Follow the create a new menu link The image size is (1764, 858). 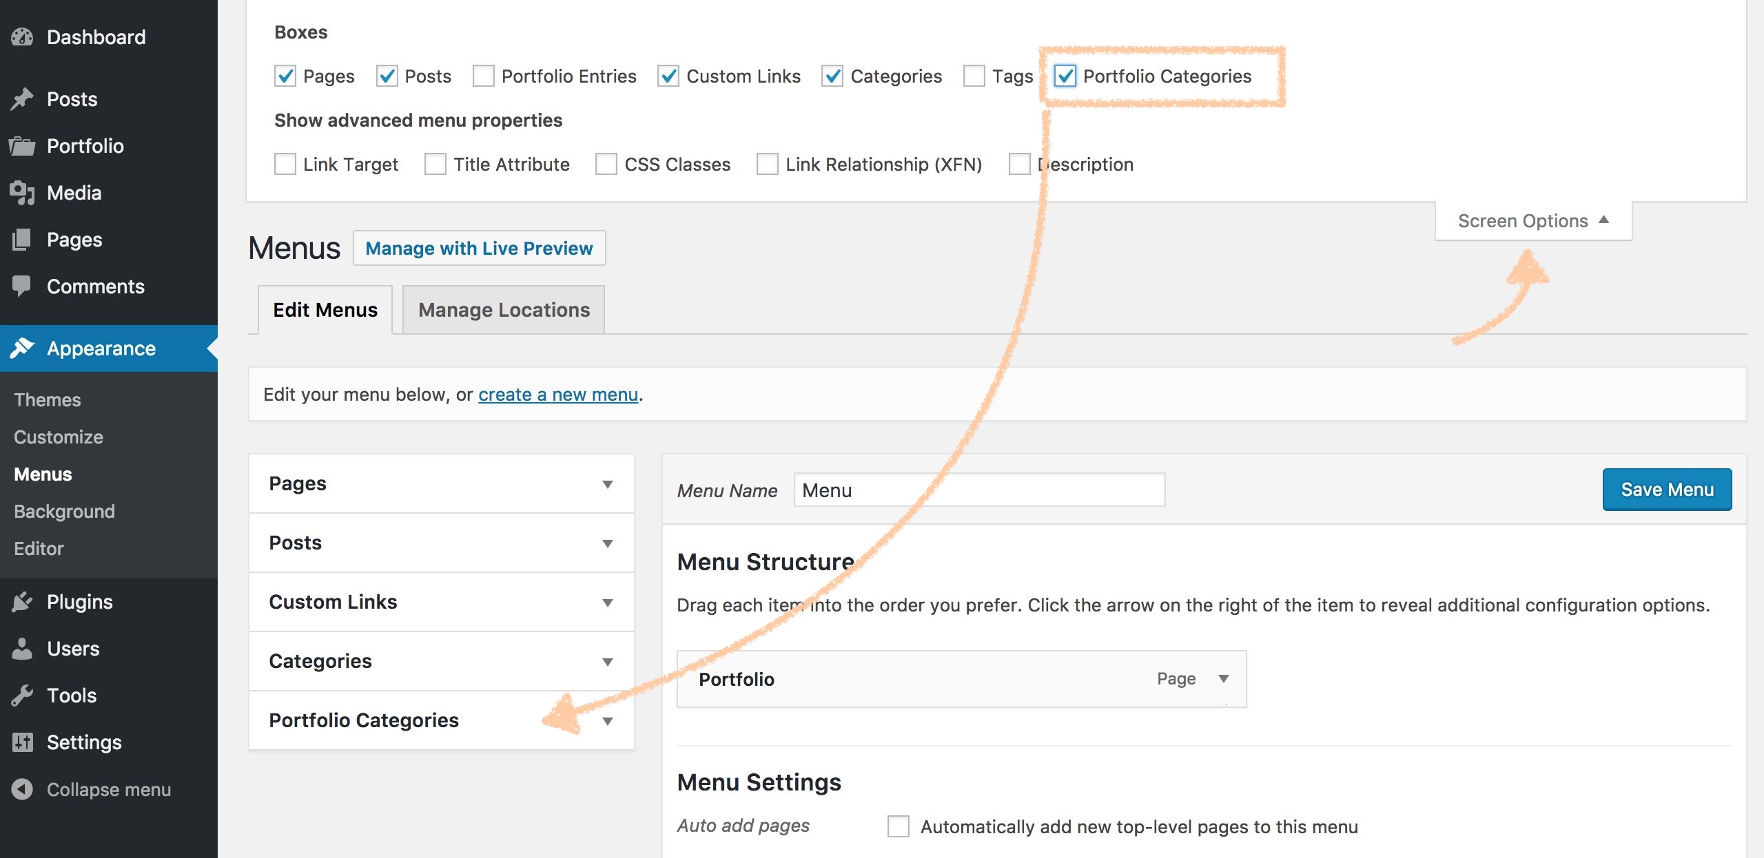(558, 395)
